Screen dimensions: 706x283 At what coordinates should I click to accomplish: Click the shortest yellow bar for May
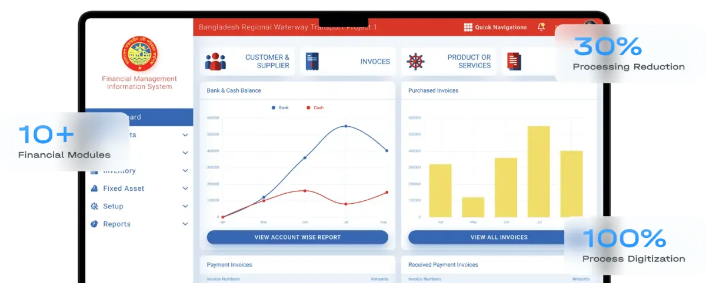pos(473,207)
